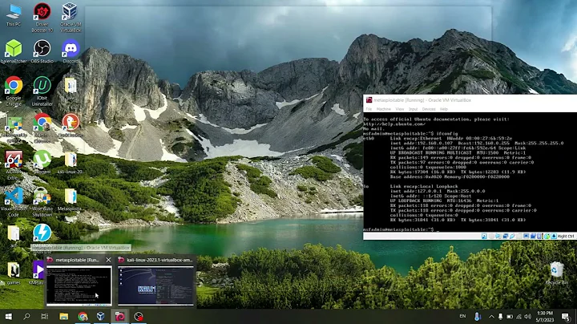Screen dimensions: 577x324
Task: Open Help menu in VirtualBox window
Action: 444,109
